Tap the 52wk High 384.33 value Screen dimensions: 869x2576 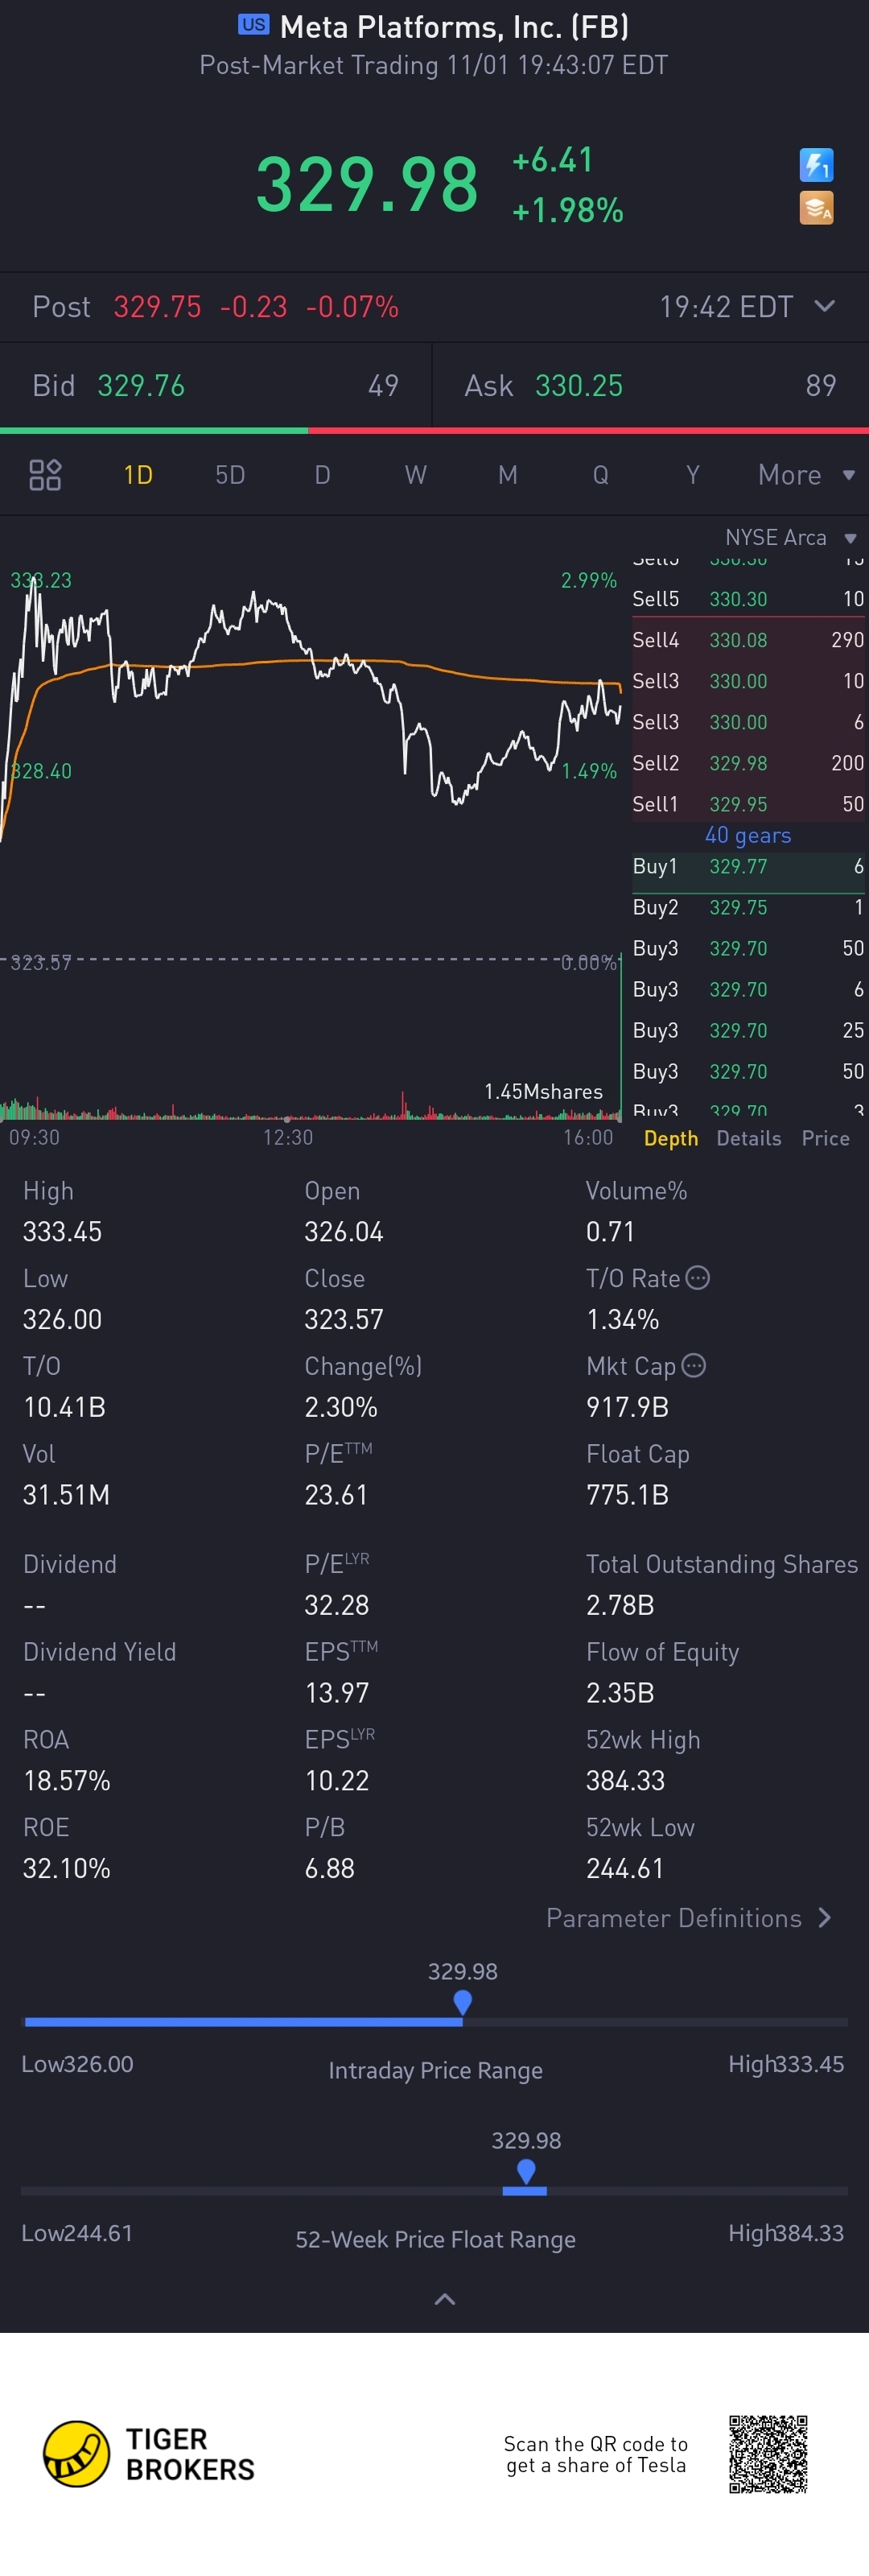[625, 1781]
